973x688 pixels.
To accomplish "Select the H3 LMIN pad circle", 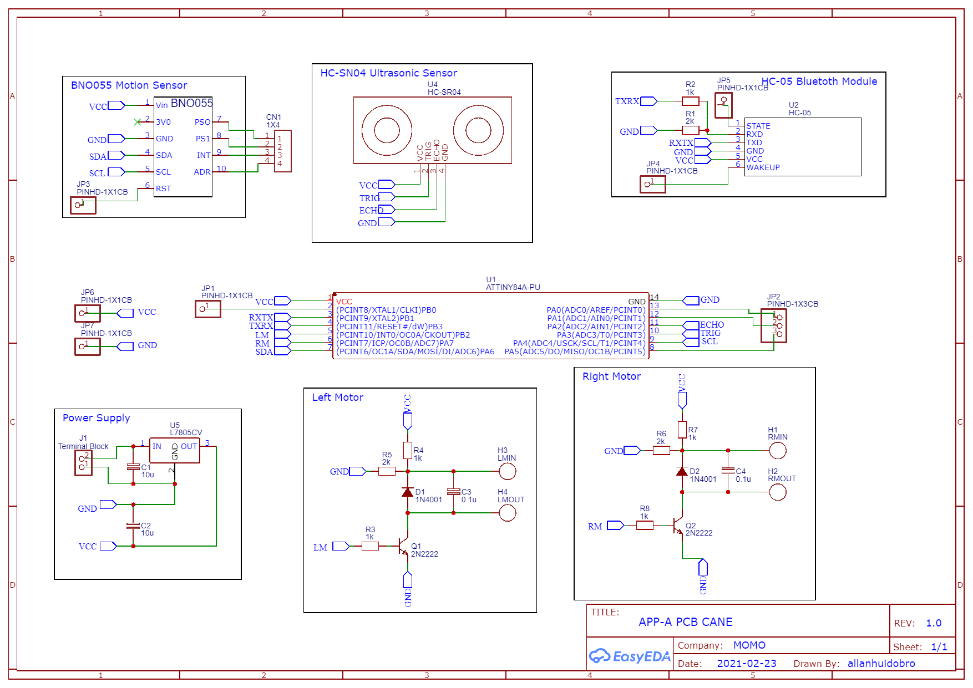I will pyautogui.click(x=508, y=471).
